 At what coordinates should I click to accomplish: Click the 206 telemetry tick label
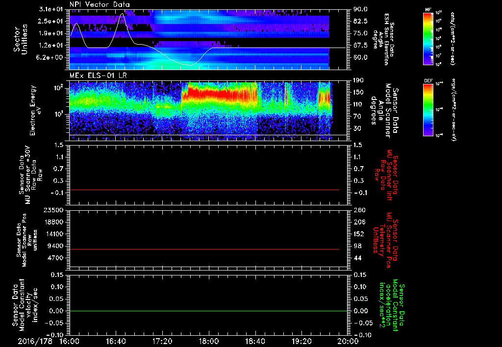pyautogui.click(x=358, y=222)
